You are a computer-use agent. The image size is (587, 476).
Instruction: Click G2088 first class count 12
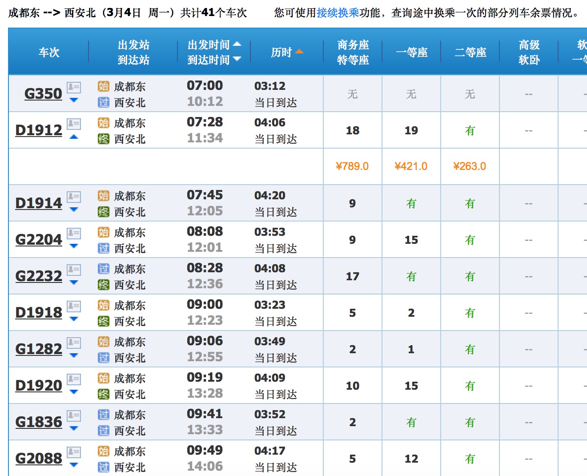tap(411, 459)
